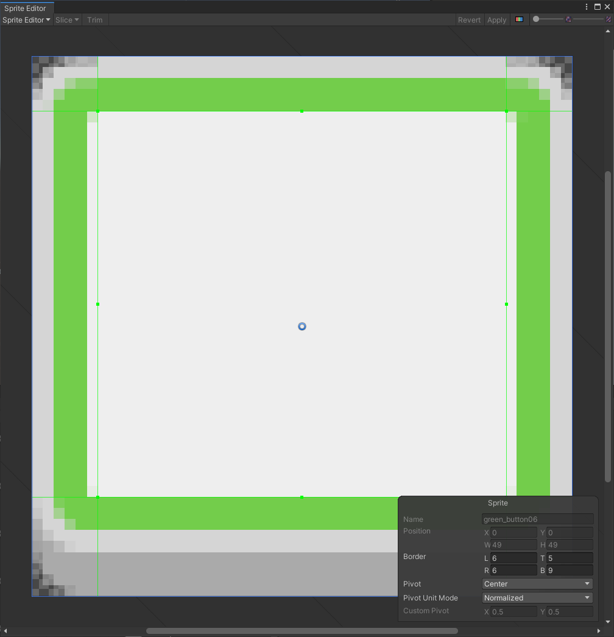Select the bottom-middle green border handle
This screenshot has height=637, width=614.
click(x=302, y=497)
